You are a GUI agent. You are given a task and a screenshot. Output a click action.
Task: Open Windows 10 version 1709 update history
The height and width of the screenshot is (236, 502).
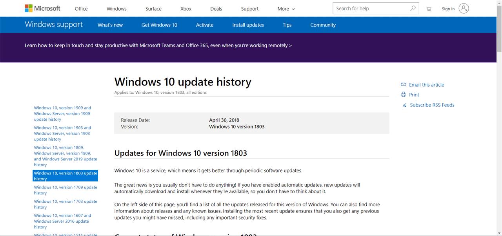point(65,190)
